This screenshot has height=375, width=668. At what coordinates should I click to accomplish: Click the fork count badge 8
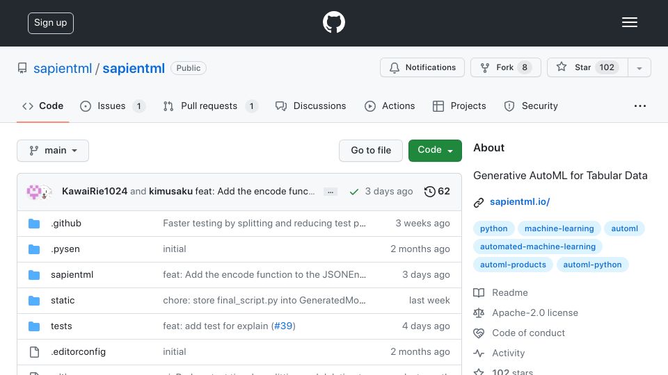(x=525, y=67)
